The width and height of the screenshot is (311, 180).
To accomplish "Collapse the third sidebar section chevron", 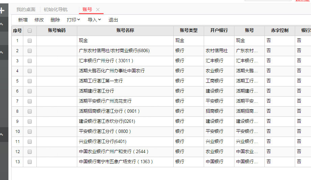I will [x=2, y=135].
